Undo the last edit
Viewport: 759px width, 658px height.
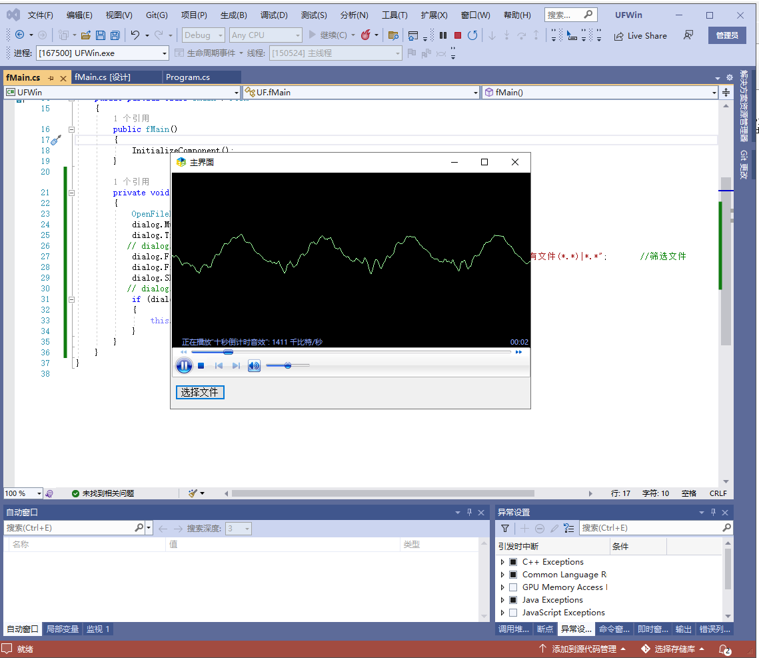pyautogui.click(x=135, y=35)
